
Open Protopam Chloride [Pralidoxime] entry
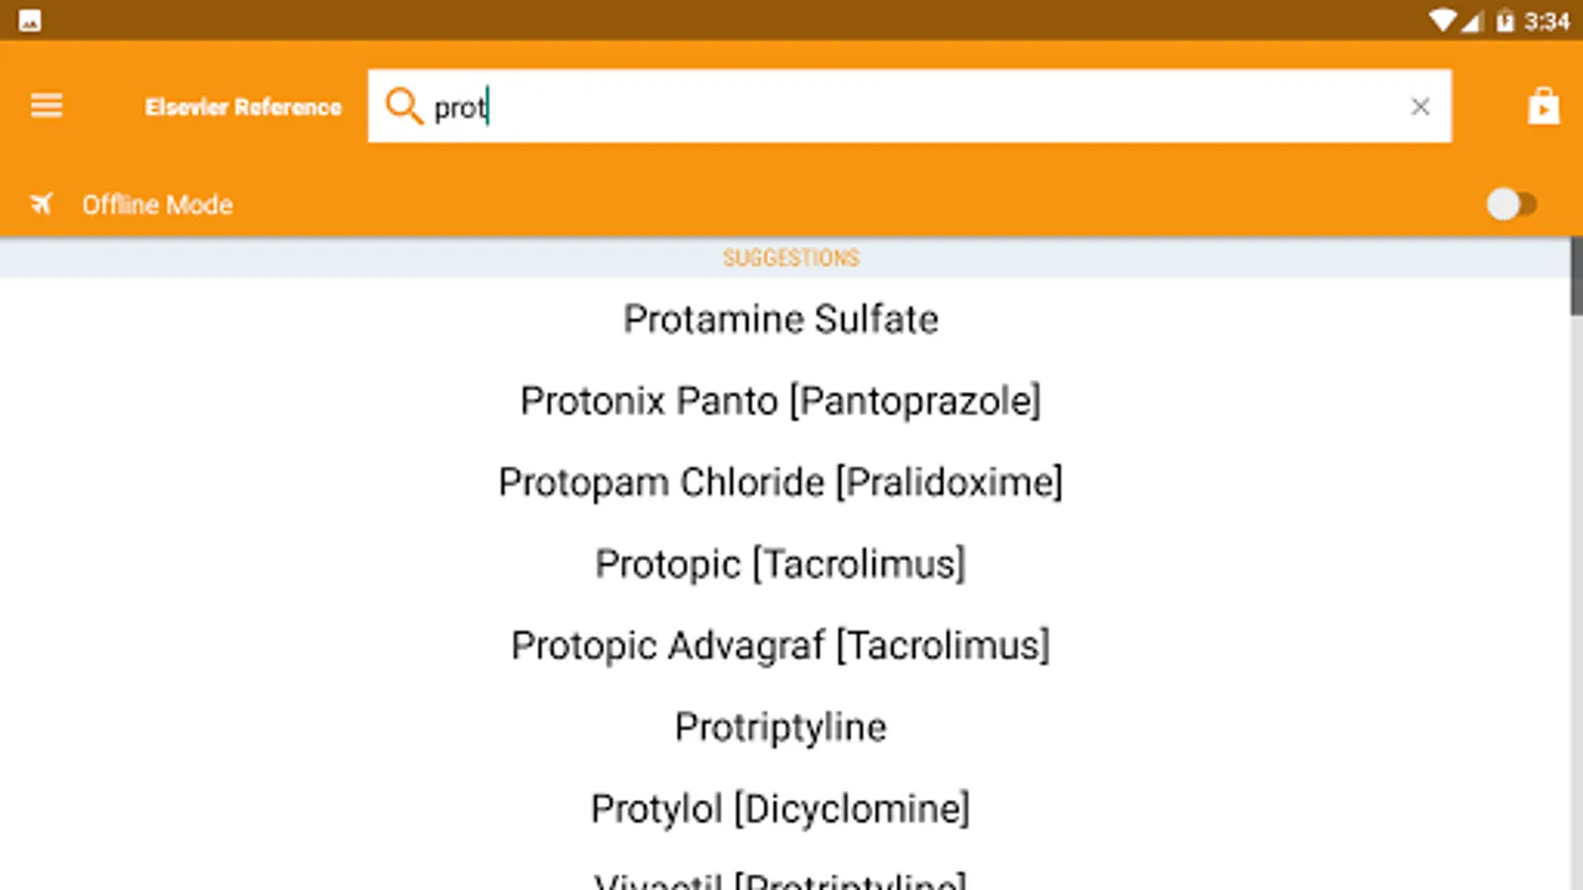coord(781,483)
